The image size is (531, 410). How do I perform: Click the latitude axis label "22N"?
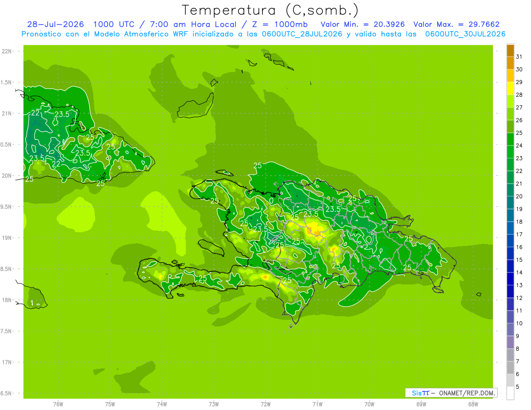coord(7,51)
